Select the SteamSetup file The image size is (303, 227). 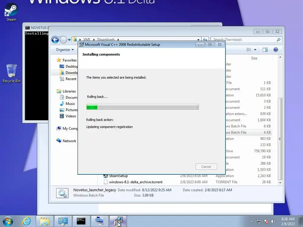click(118, 176)
